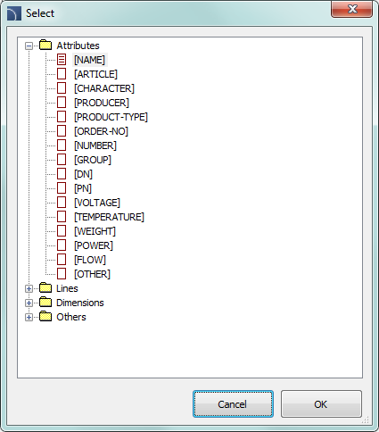The height and width of the screenshot is (432, 379).
Task: Click the application icon in title bar
Action: [14, 13]
